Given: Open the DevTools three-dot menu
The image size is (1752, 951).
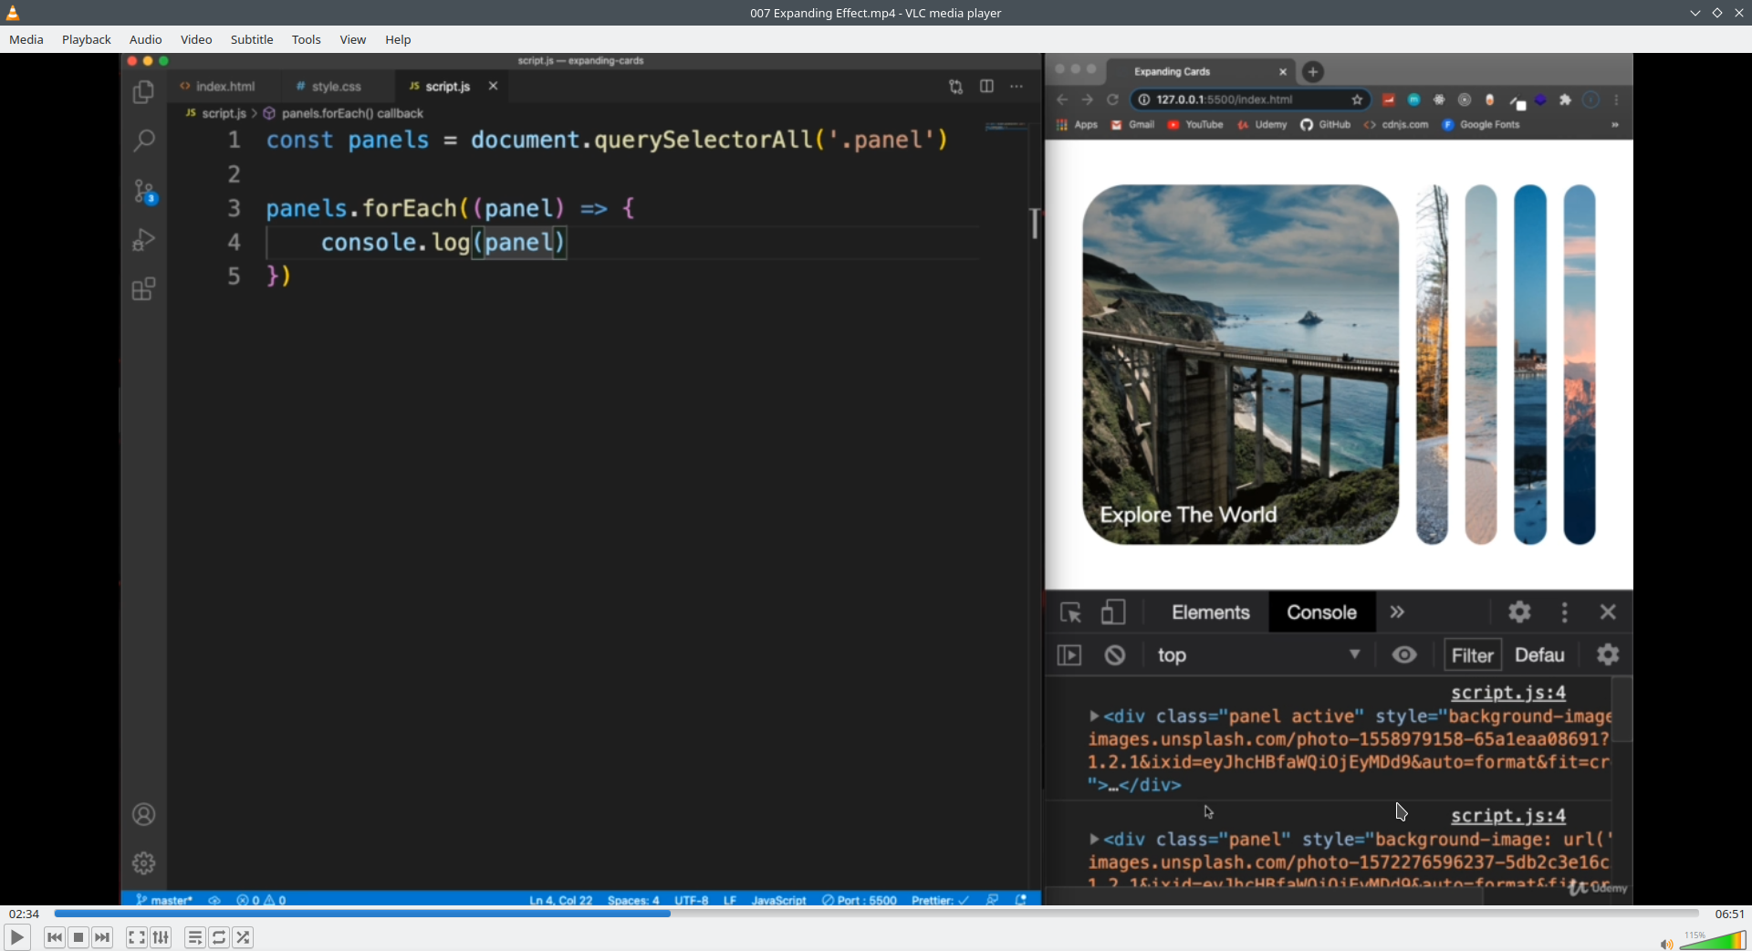Looking at the screenshot, I should pyautogui.click(x=1565, y=612).
